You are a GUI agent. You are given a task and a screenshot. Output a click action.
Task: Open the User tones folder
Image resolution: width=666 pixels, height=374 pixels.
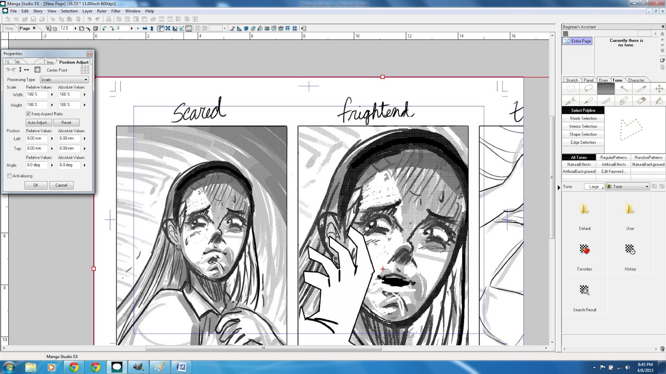point(630,209)
